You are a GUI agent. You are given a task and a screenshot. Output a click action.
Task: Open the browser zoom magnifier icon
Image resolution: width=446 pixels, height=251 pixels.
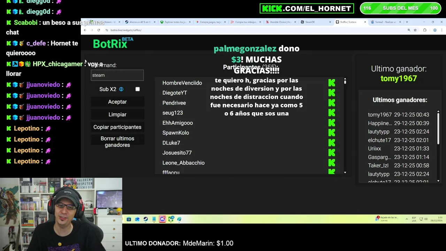(x=409, y=30)
